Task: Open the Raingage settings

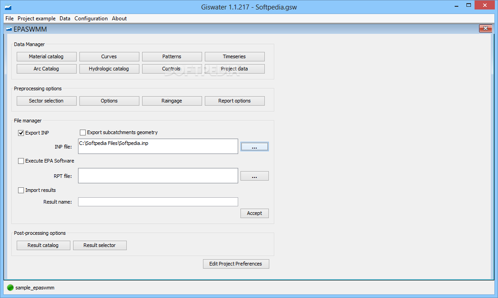Action: 172,101
